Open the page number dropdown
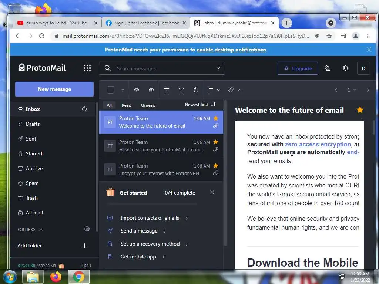The height and width of the screenshot is (284, 379). click(352, 90)
